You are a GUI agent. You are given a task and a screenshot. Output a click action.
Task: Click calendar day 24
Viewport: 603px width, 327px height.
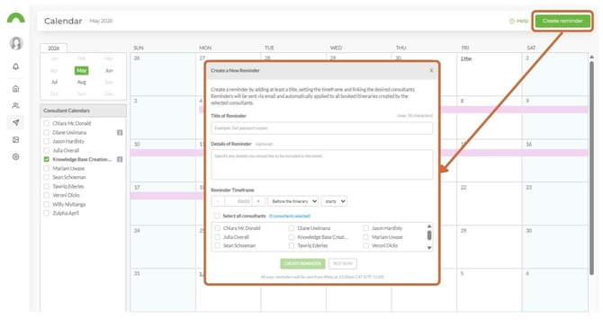coord(137,231)
